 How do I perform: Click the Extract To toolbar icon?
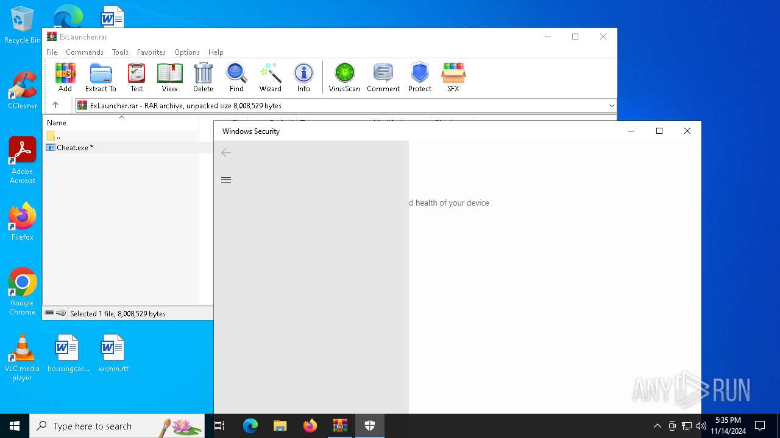pyautogui.click(x=101, y=77)
